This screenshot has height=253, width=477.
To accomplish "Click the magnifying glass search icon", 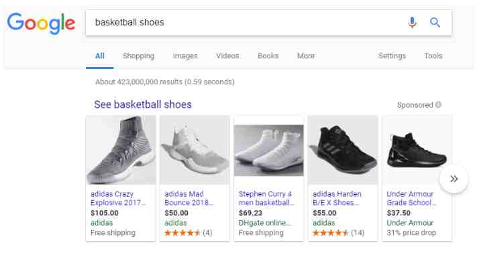I will coord(435,23).
